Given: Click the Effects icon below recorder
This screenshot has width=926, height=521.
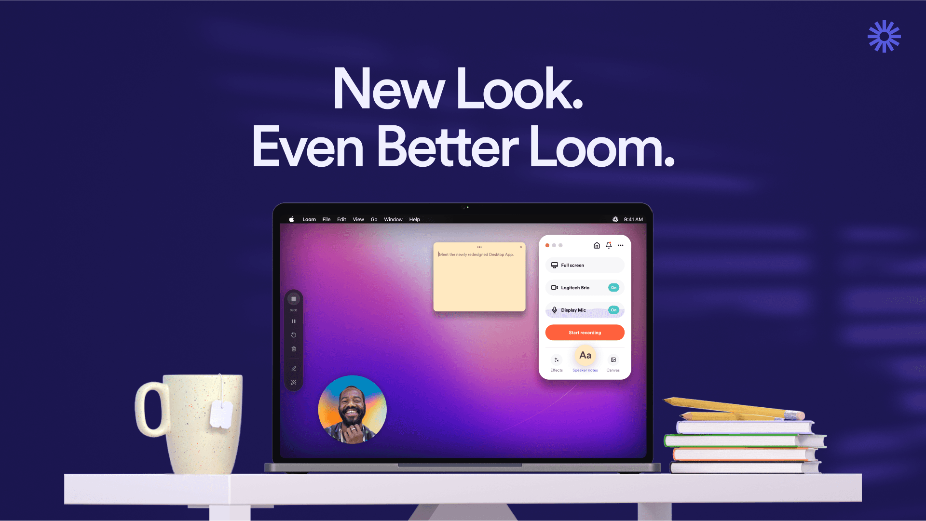Looking at the screenshot, I should coord(557,360).
